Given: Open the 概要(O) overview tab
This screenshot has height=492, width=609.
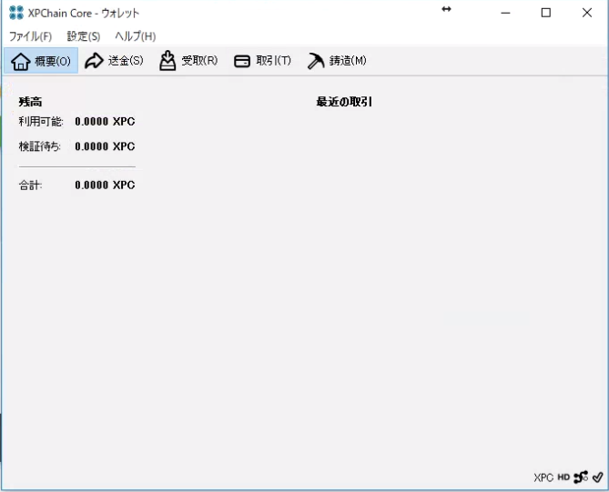Looking at the screenshot, I should click(x=41, y=61).
